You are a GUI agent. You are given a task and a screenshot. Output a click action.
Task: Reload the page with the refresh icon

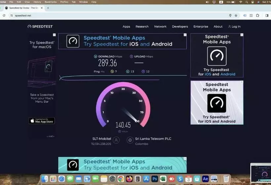(x=4, y=16)
